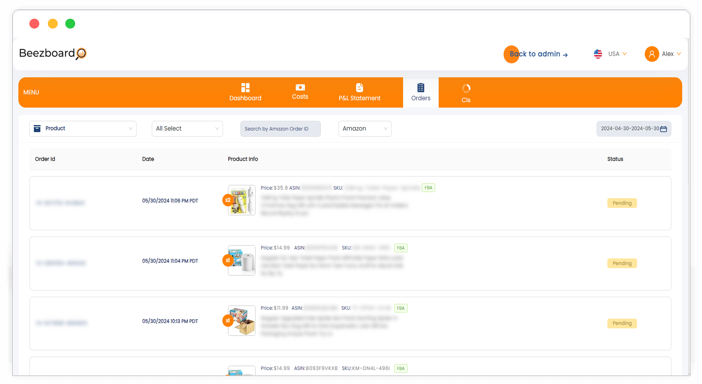This screenshot has height=384, width=702.
Task: Click the FBA tag on 11:04 PM order
Action: (x=401, y=248)
